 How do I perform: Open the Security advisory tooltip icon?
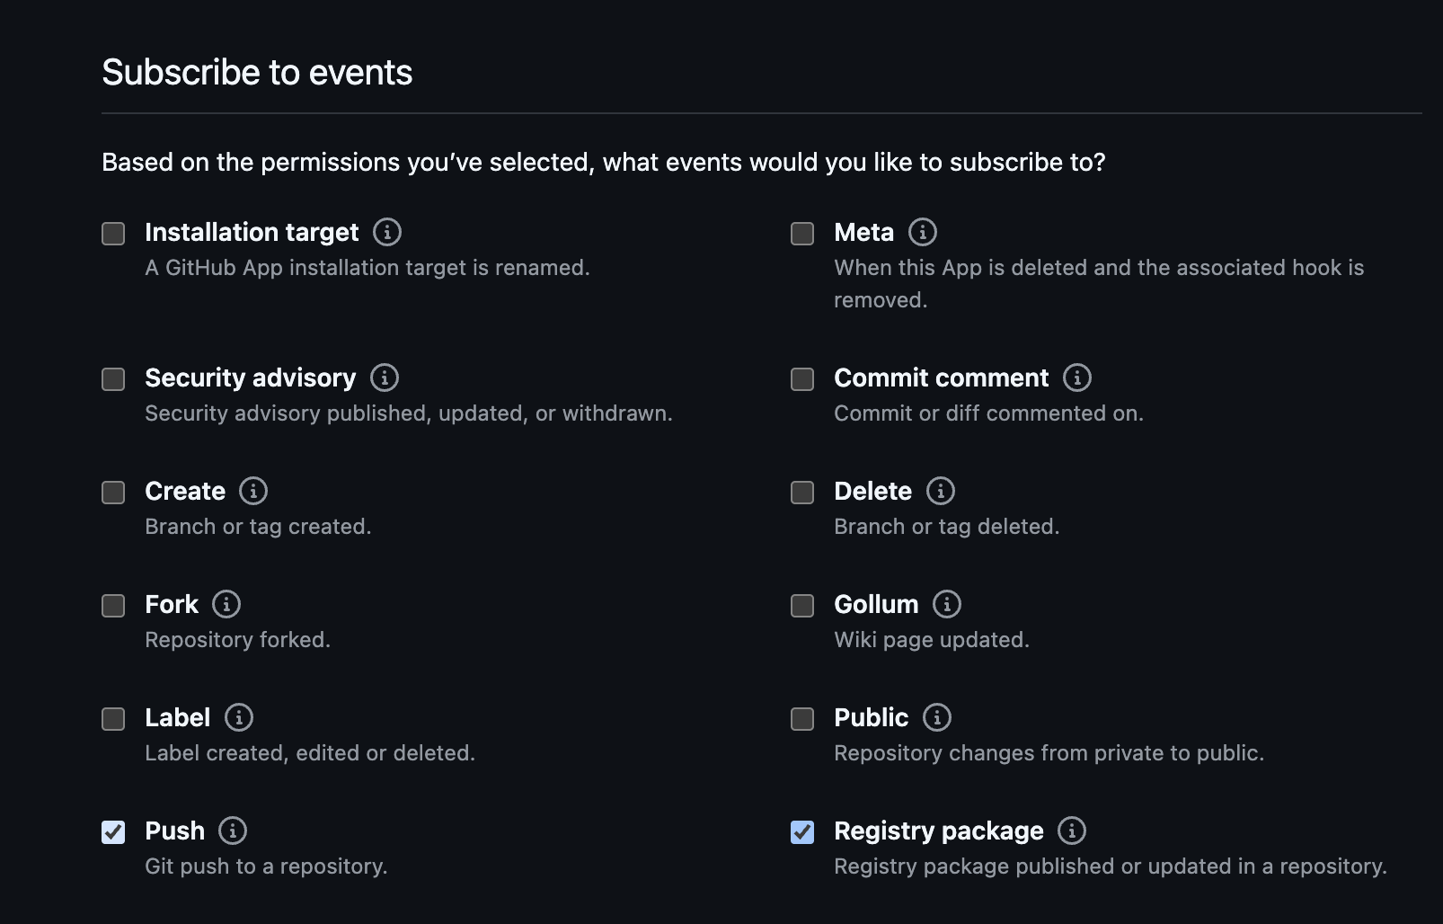[x=385, y=379]
